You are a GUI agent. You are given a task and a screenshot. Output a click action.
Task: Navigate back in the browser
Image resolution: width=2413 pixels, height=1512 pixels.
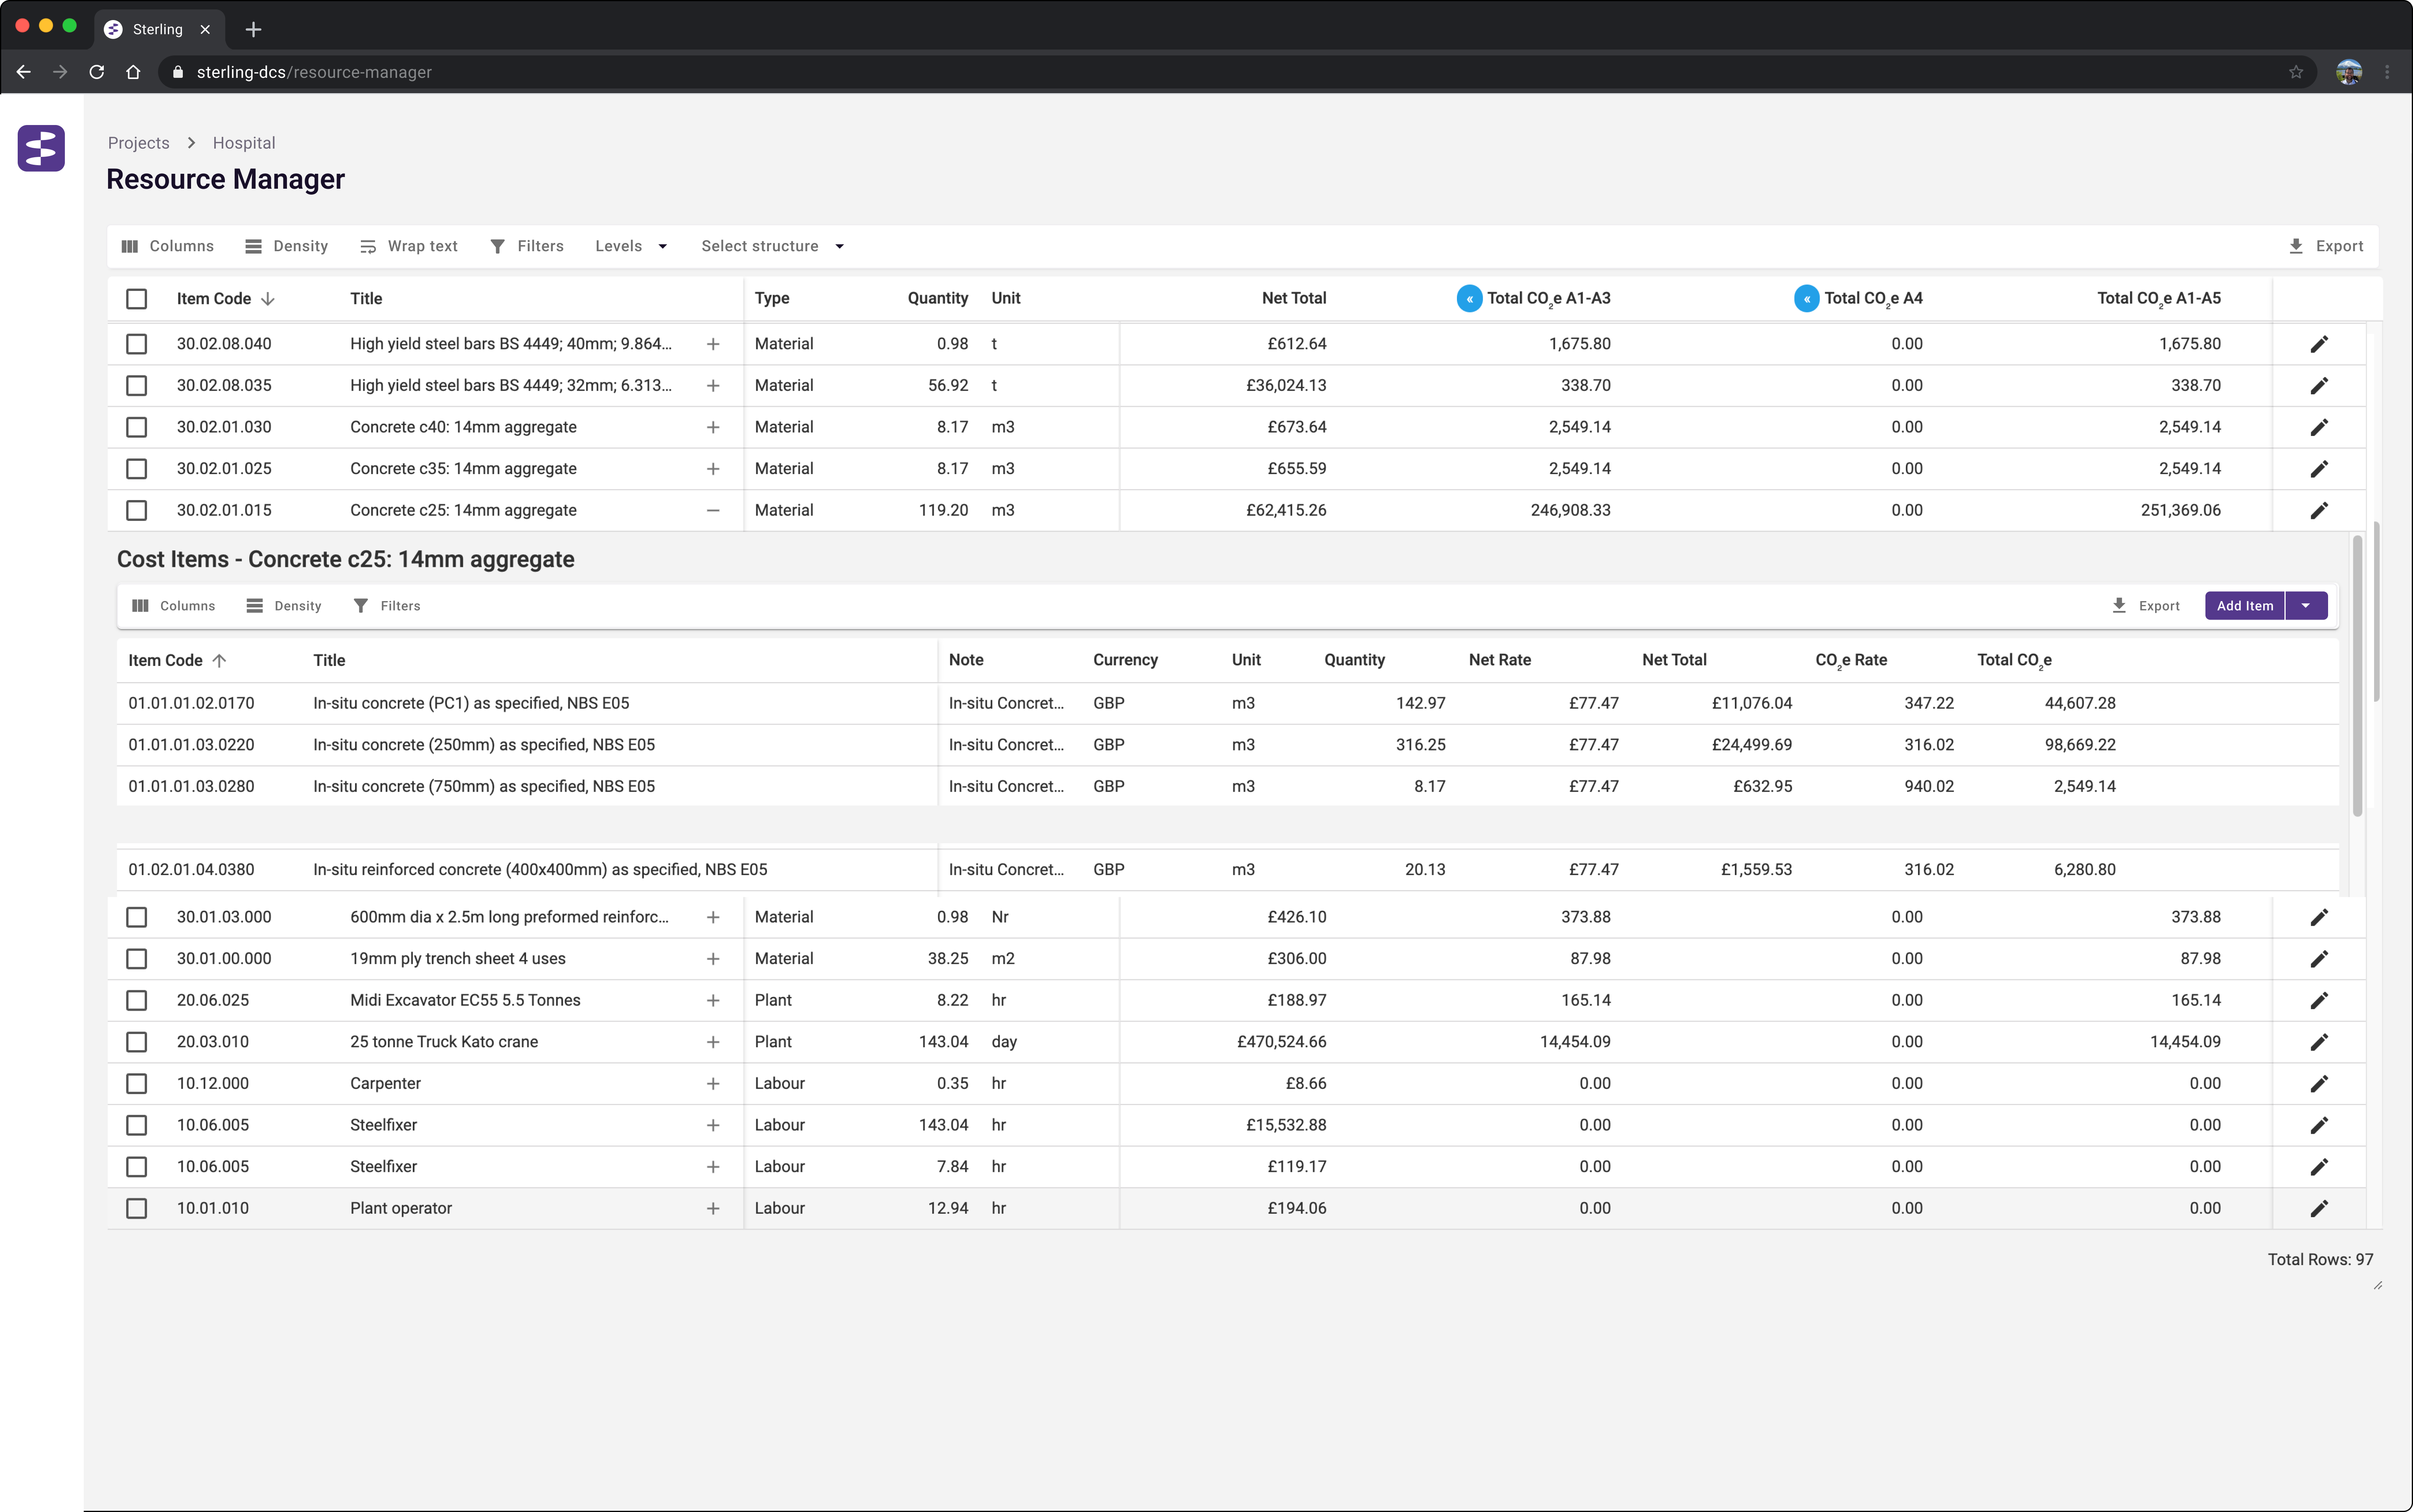24,72
